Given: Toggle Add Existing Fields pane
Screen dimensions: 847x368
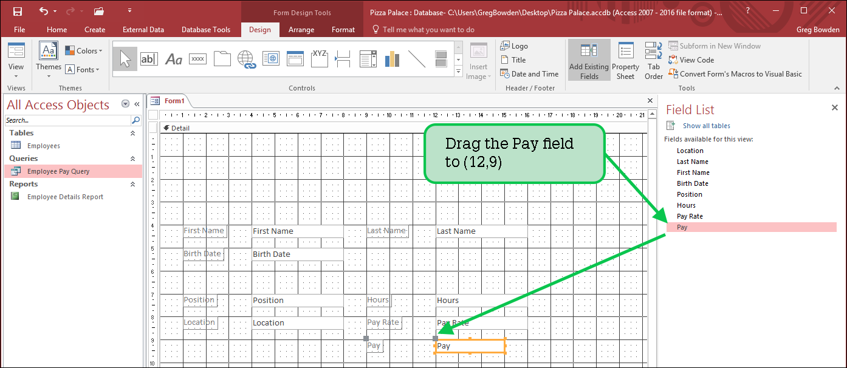Looking at the screenshot, I should click(589, 61).
